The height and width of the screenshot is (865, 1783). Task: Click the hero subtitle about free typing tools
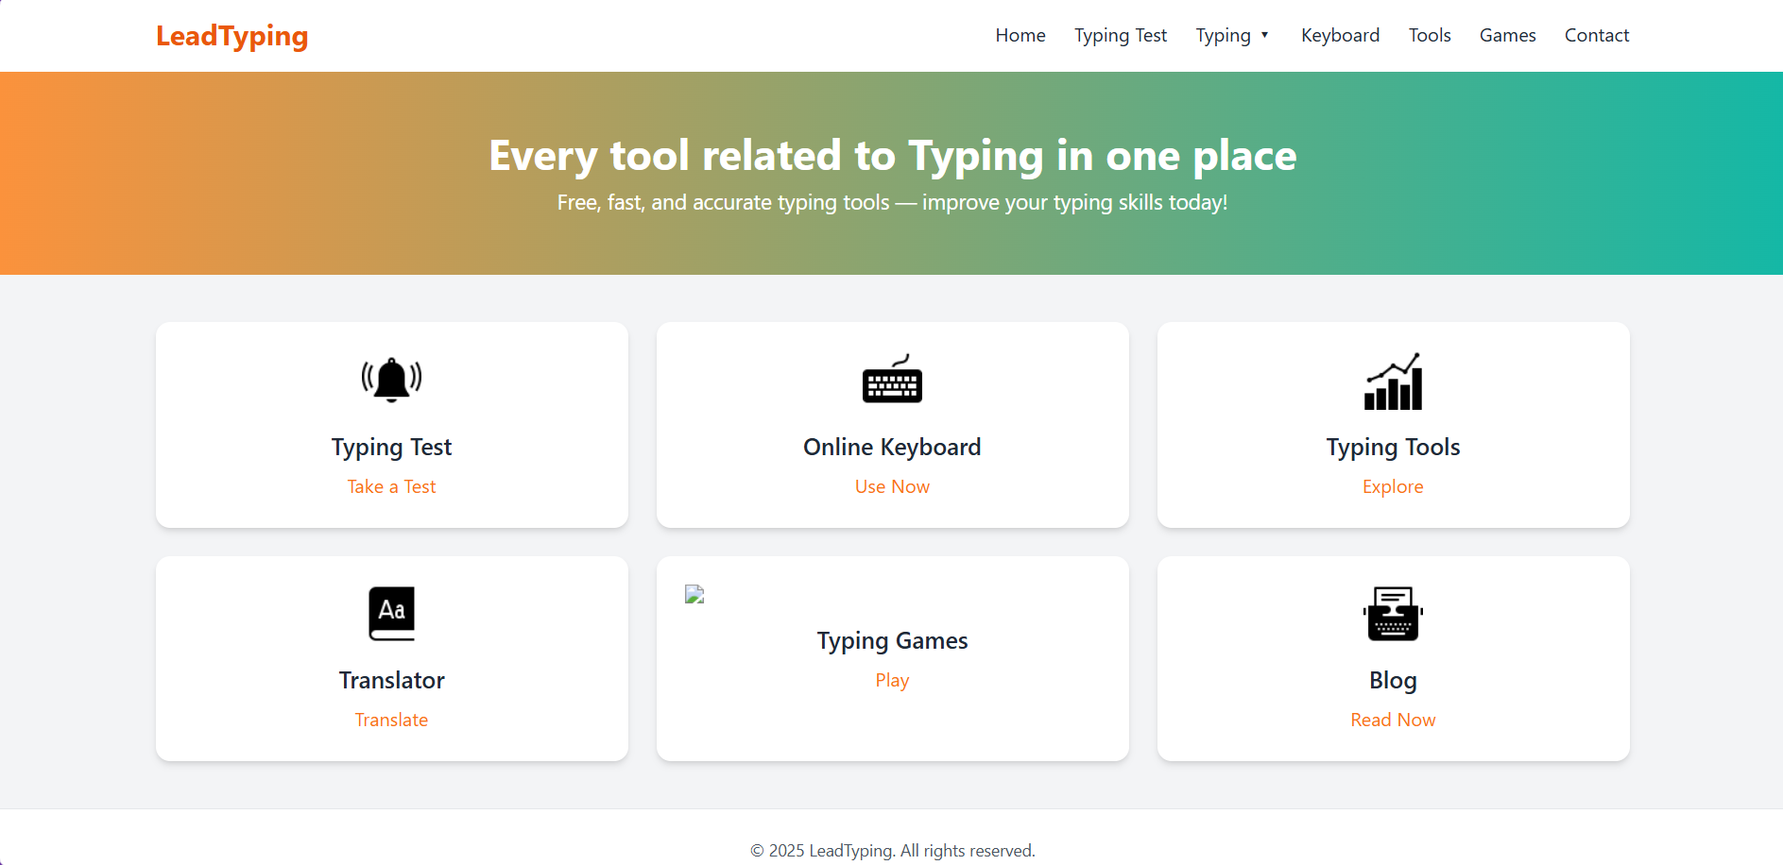pyautogui.click(x=892, y=202)
